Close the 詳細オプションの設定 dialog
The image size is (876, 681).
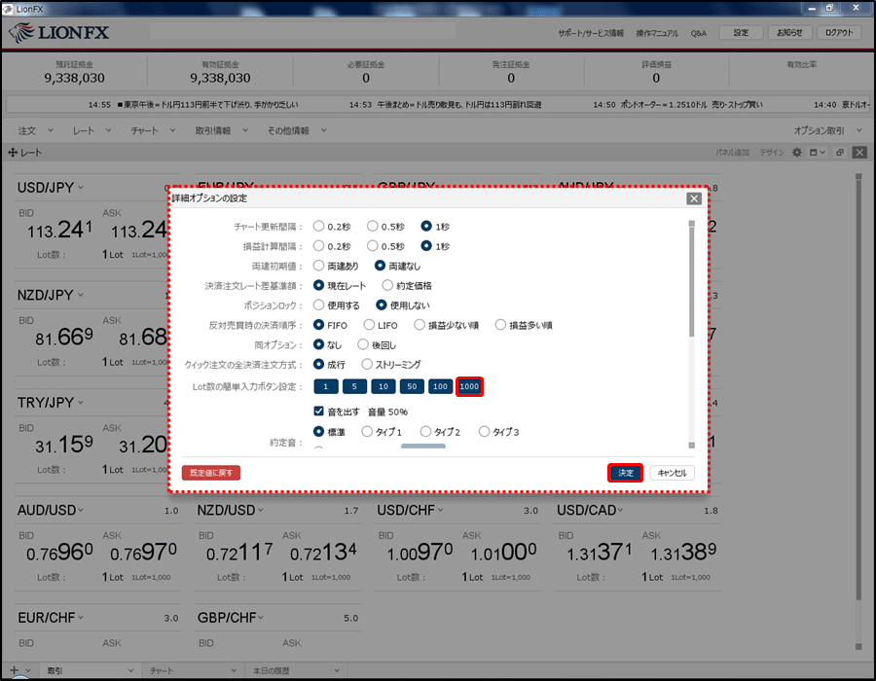click(694, 198)
